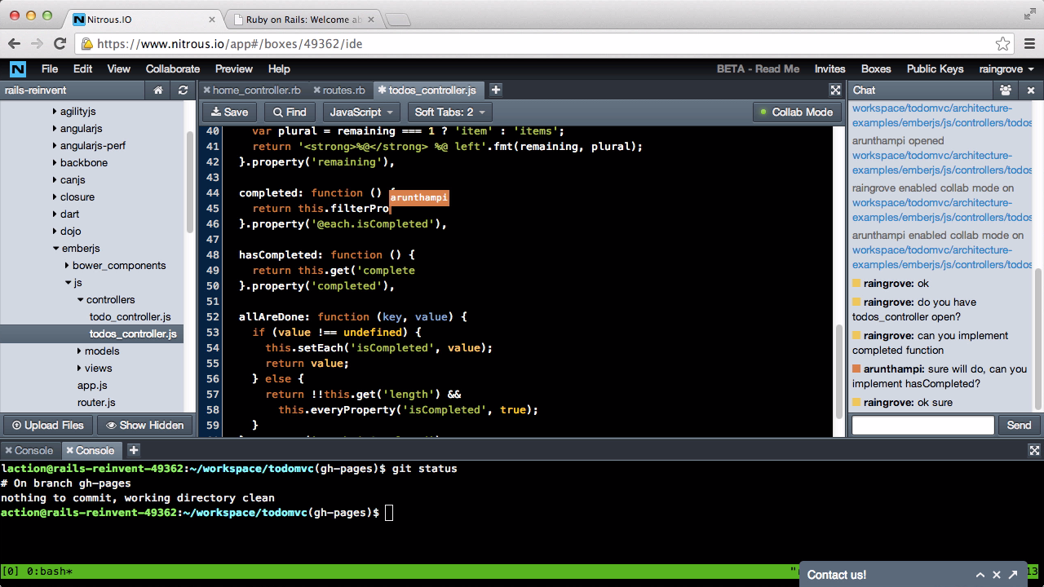
Task: Toggle Collab Mode on or off
Action: tap(795, 113)
